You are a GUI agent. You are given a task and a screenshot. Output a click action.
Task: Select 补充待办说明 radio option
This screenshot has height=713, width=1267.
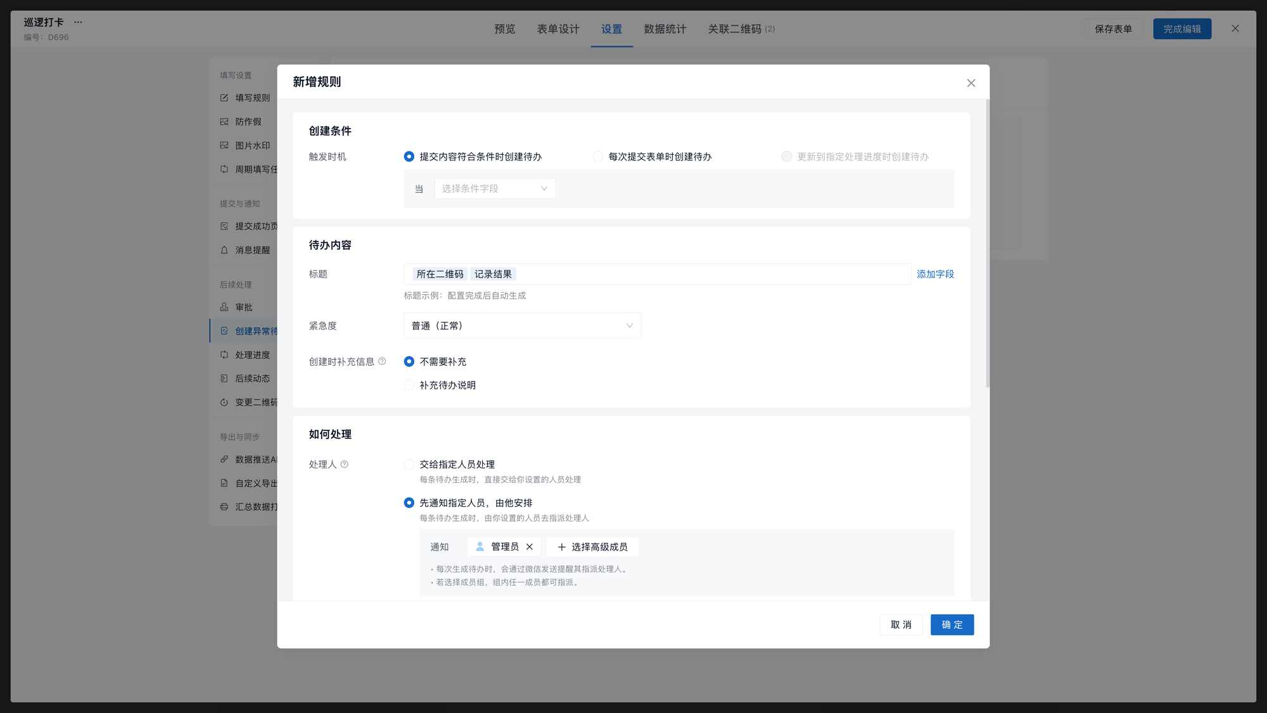click(x=409, y=385)
